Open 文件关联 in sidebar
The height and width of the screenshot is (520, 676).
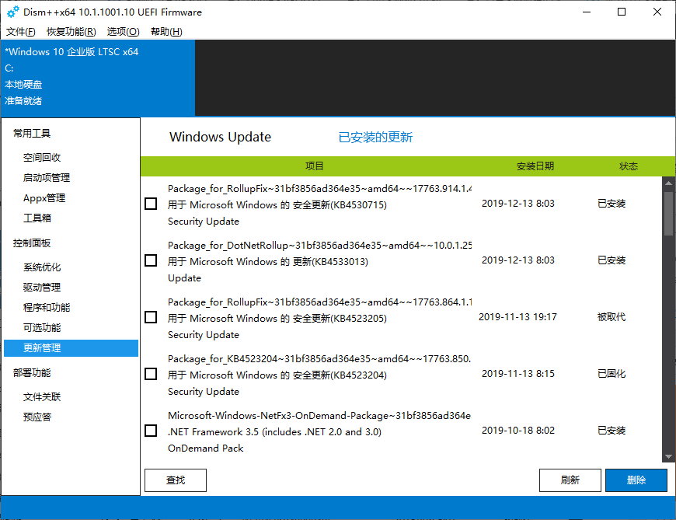pos(42,396)
